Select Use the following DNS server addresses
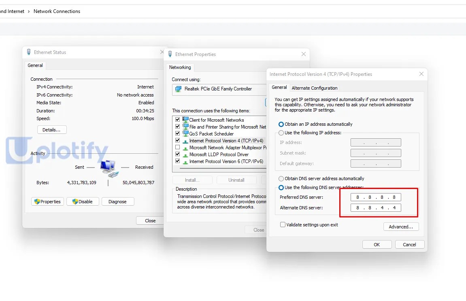Viewport: 466px width, 301px height. [x=281, y=187]
